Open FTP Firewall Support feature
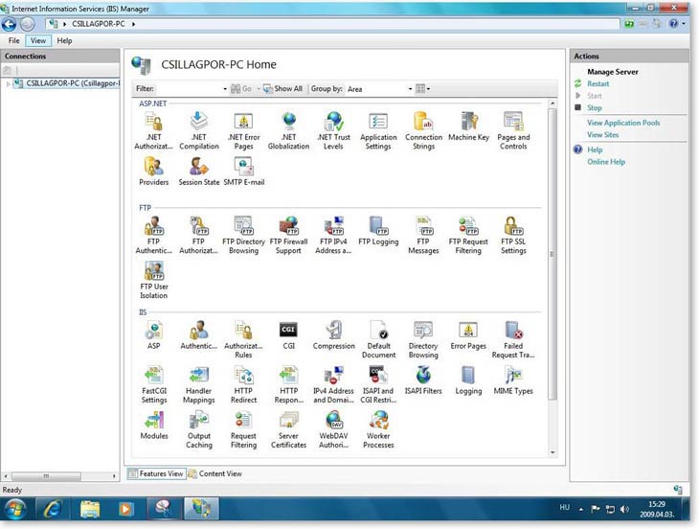The height and width of the screenshot is (529, 699). point(288,235)
